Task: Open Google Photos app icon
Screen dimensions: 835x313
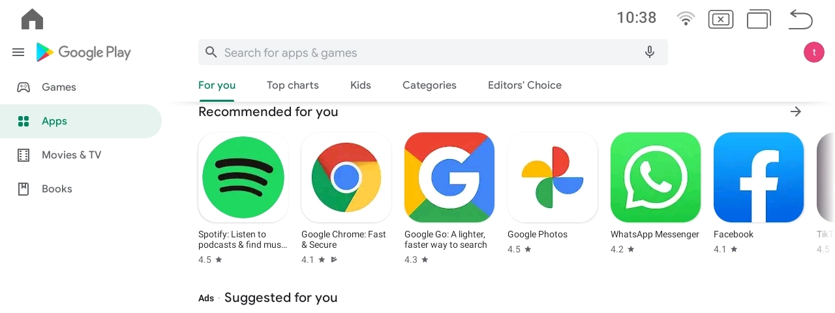Action: point(553,177)
